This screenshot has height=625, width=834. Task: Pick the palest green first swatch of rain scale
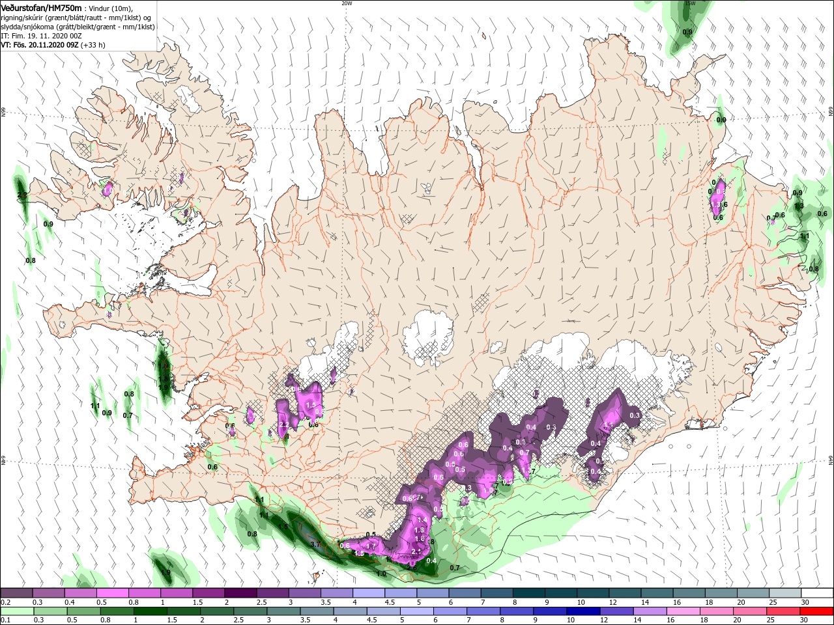[x=16, y=611]
